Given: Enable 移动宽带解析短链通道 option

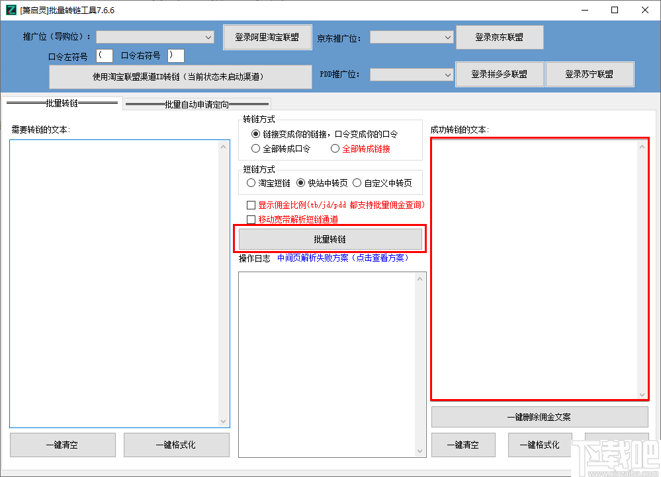Looking at the screenshot, I should point(251,219).
